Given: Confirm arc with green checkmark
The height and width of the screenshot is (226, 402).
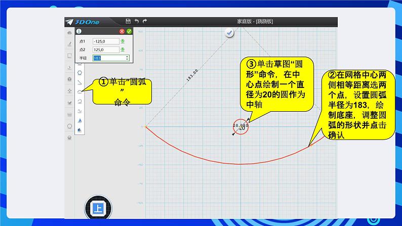Looking at the screenshot, I should 129,31.
